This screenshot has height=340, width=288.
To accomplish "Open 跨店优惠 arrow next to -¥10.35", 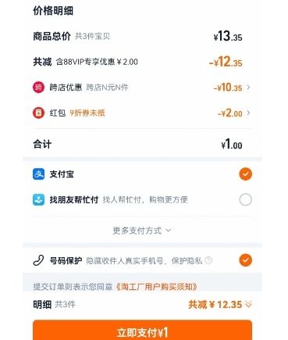I will (248, 88).
